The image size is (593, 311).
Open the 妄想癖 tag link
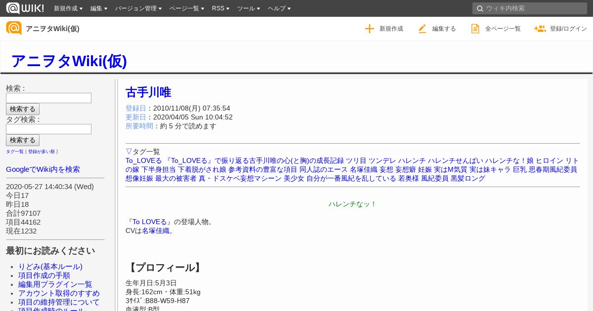point(406,169)
